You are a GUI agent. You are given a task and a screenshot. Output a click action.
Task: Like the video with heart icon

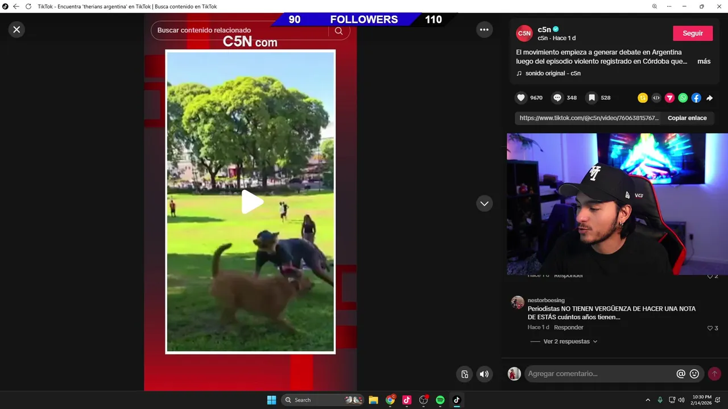pyautogui.click(x=520, y=98)
